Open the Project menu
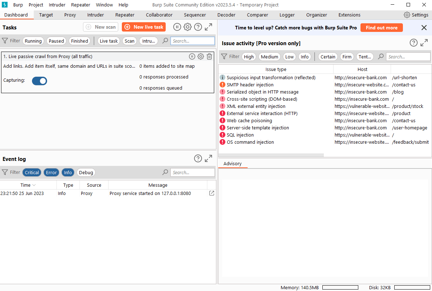This screenshot has height=291, width=432. click(x=36, y=5)
